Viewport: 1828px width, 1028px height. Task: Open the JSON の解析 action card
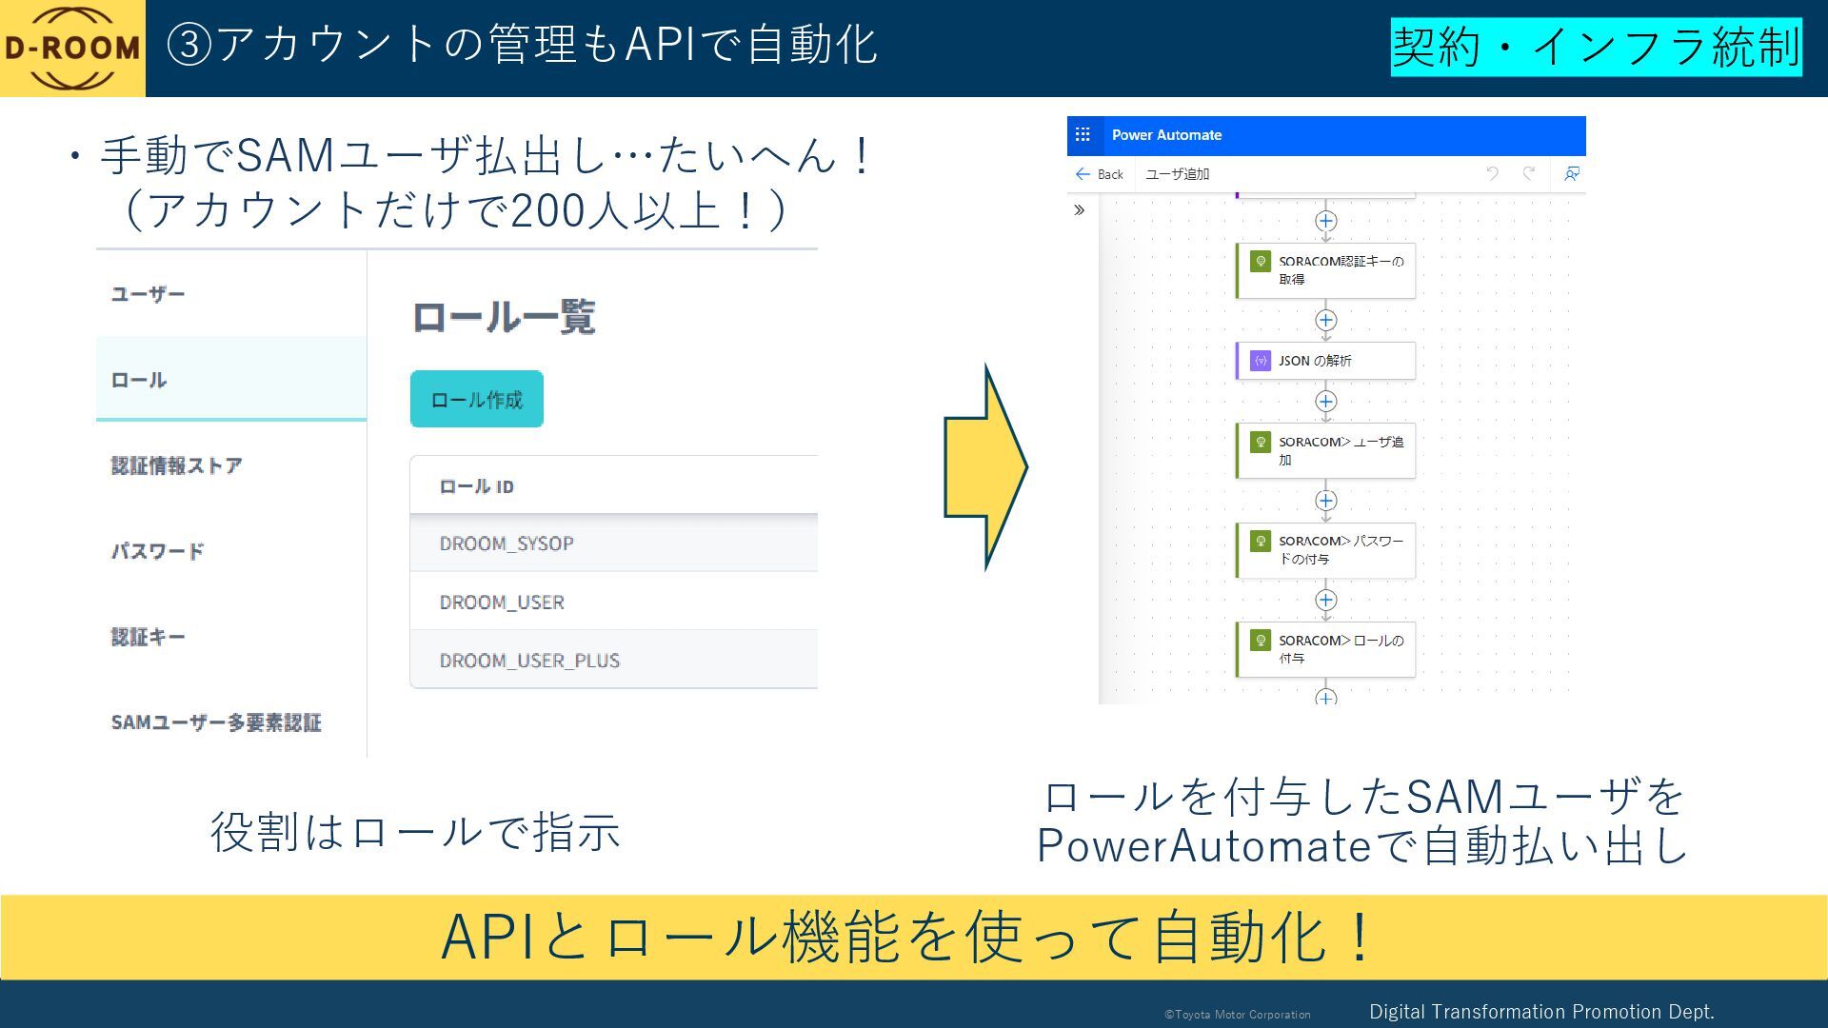click(x=1325, y=361)
